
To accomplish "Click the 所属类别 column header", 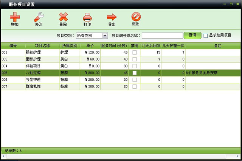I will (70, 45).
